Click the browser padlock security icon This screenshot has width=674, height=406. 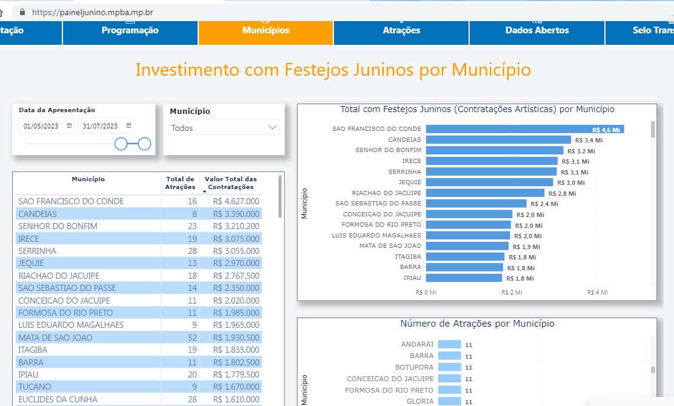22,12
